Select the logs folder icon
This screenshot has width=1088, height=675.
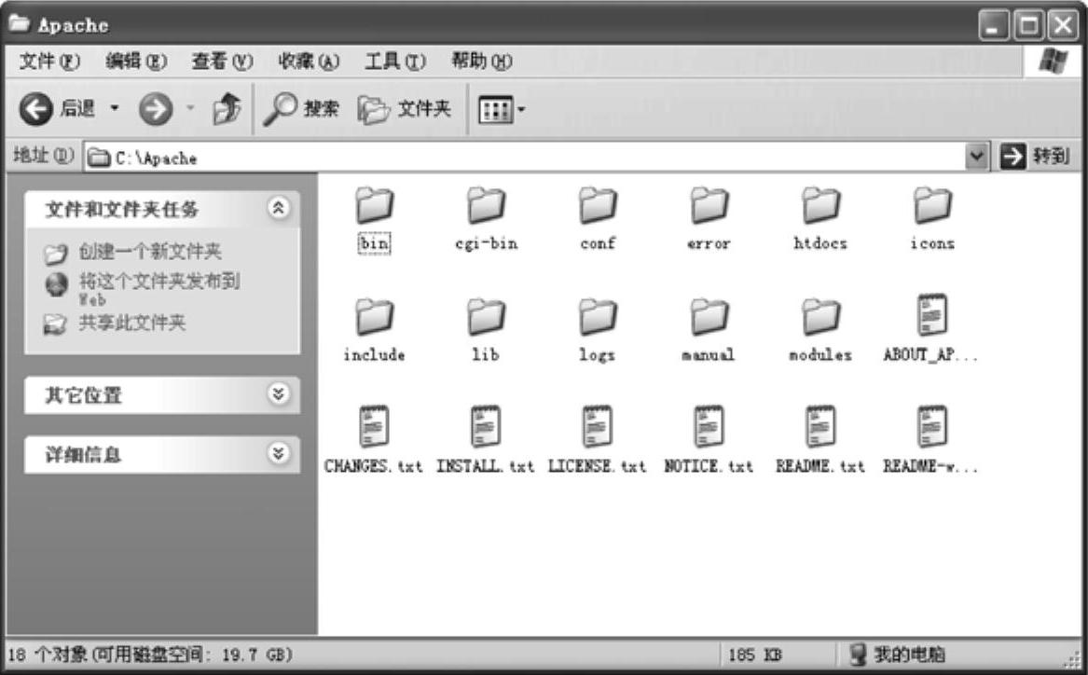click(x=598, y=317)
